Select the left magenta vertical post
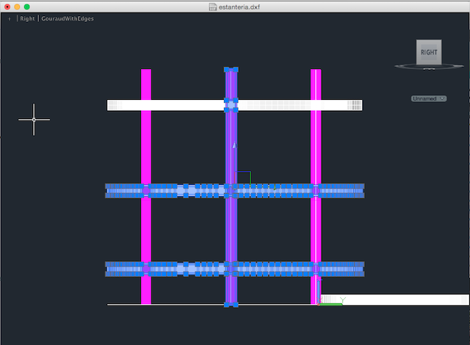Viewport: 470px width, 345px height. pos(146,186)
